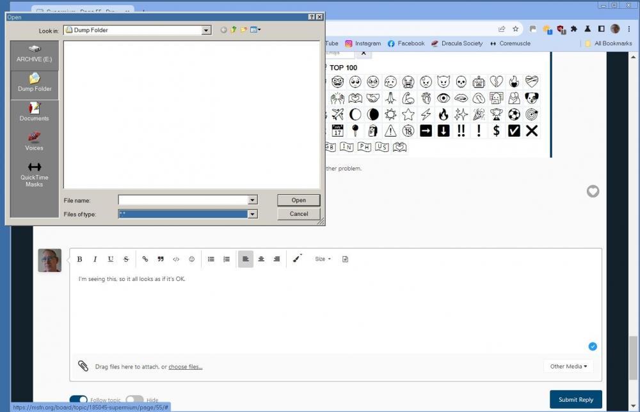Toggle strikethrough formatting

pos(126,259)
